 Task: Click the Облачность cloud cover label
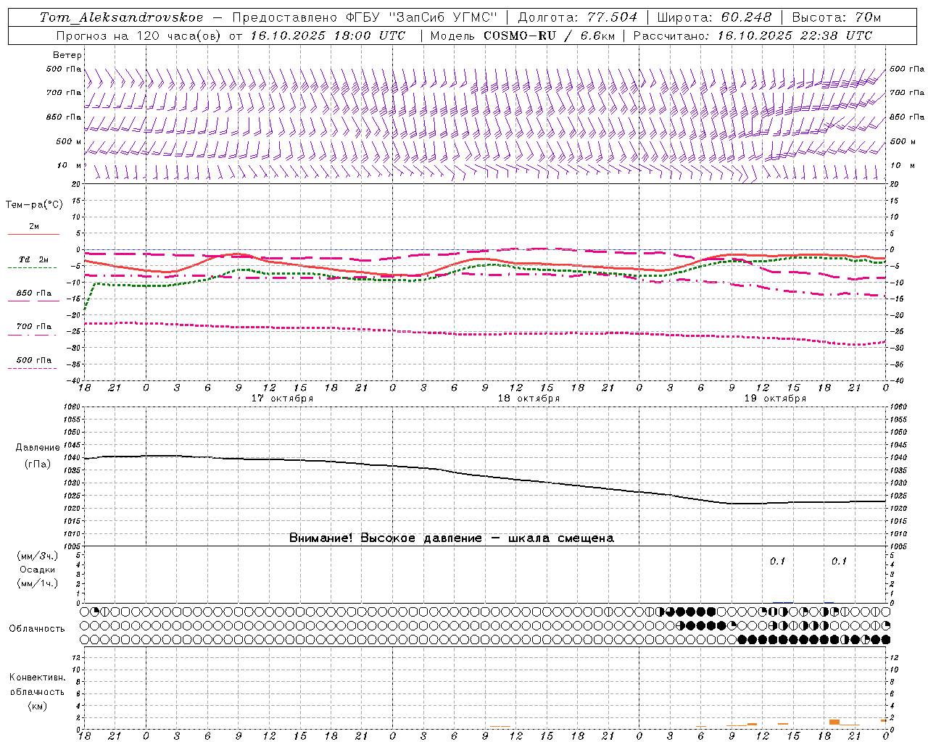(x=37, y=629)
